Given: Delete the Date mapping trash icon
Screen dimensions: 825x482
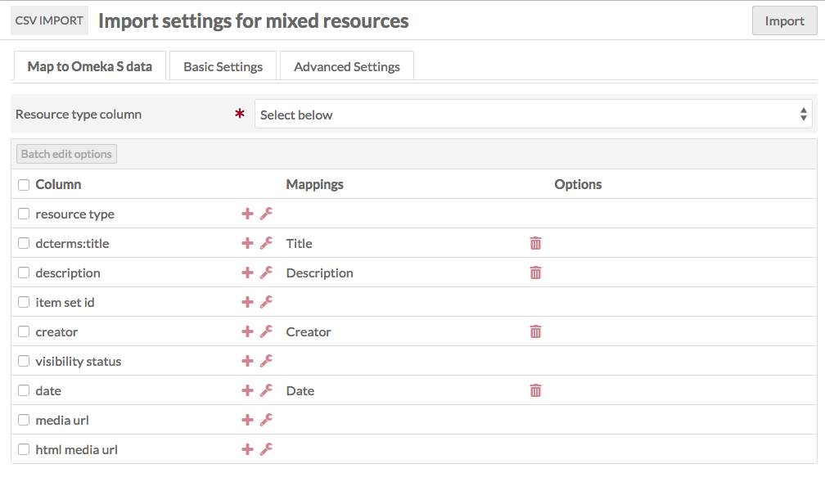Looking at the screenshot, I should 535,390.
